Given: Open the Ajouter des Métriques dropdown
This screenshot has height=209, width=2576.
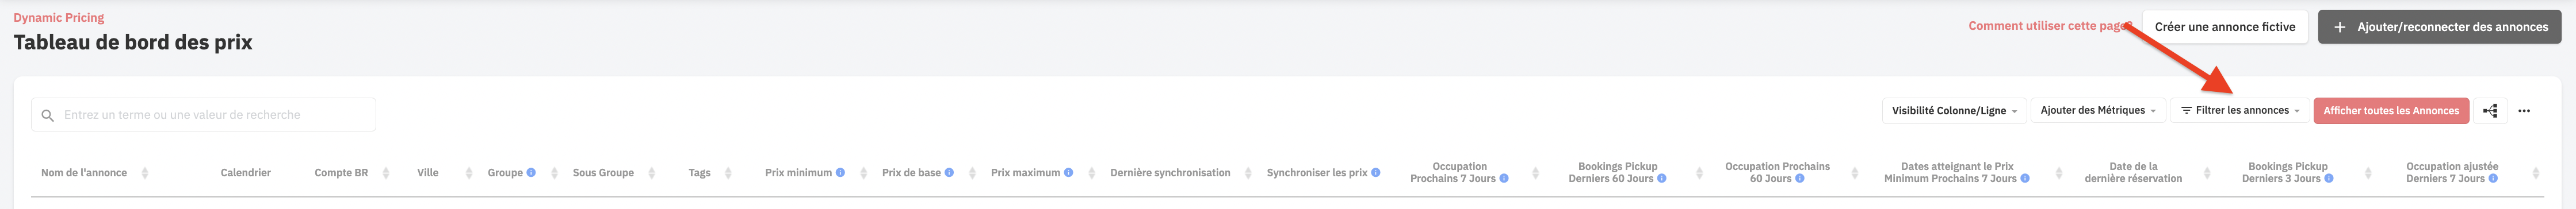Looking at the screenshot, I should (2098, 111).
